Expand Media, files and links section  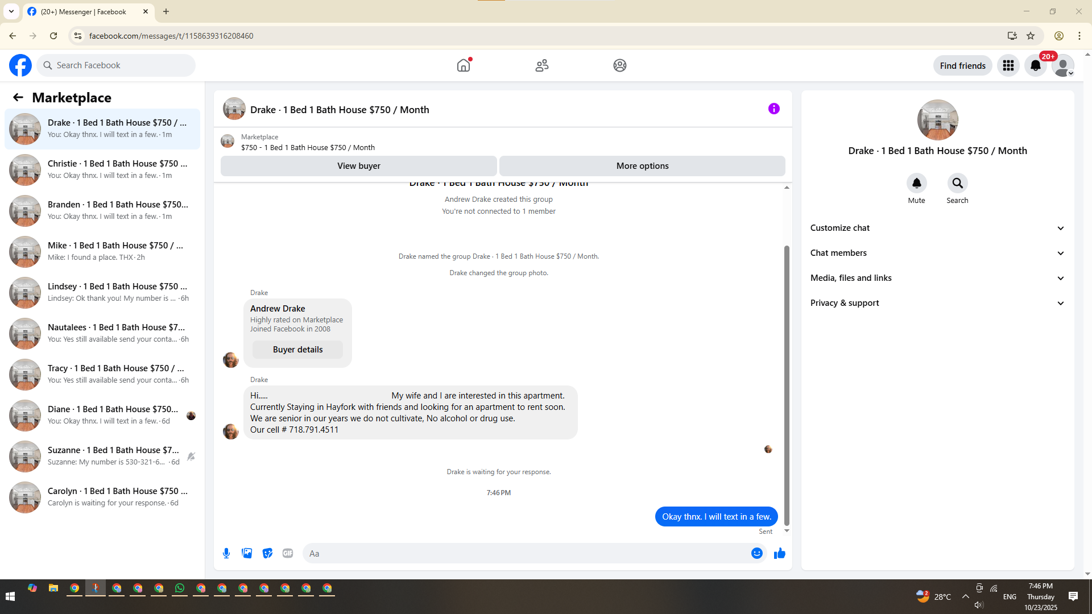click(937, 278)
